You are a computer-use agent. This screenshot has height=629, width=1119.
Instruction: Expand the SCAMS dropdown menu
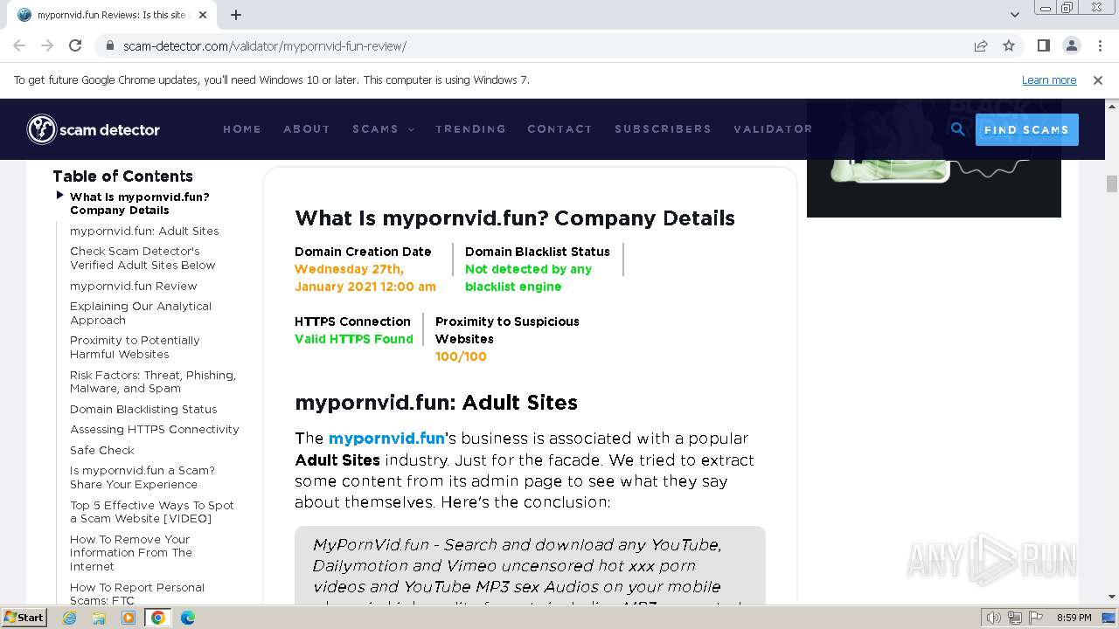[x=383, y=128]
